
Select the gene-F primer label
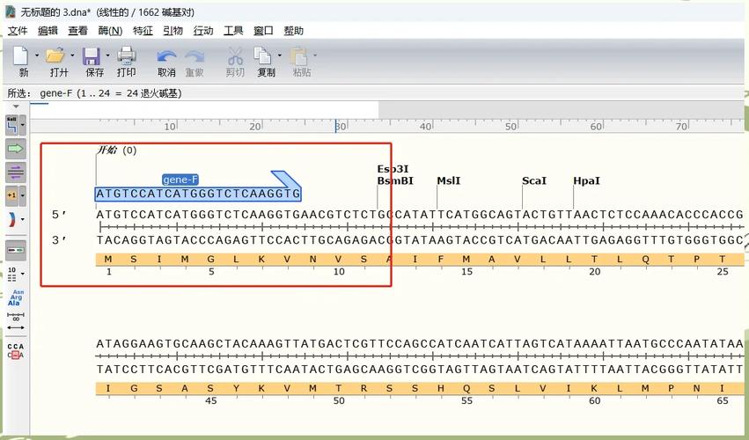[180, 180]
